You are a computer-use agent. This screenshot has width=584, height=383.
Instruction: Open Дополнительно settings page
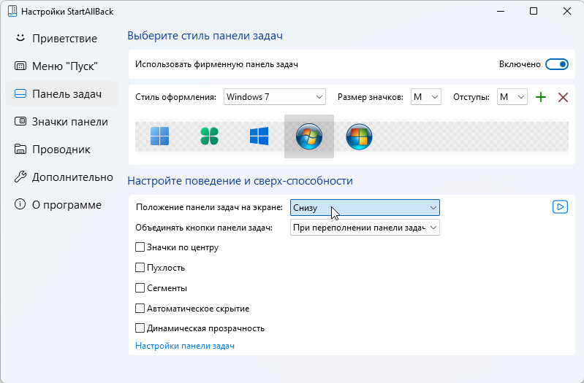pyautogui.click(x=62, y=177)
